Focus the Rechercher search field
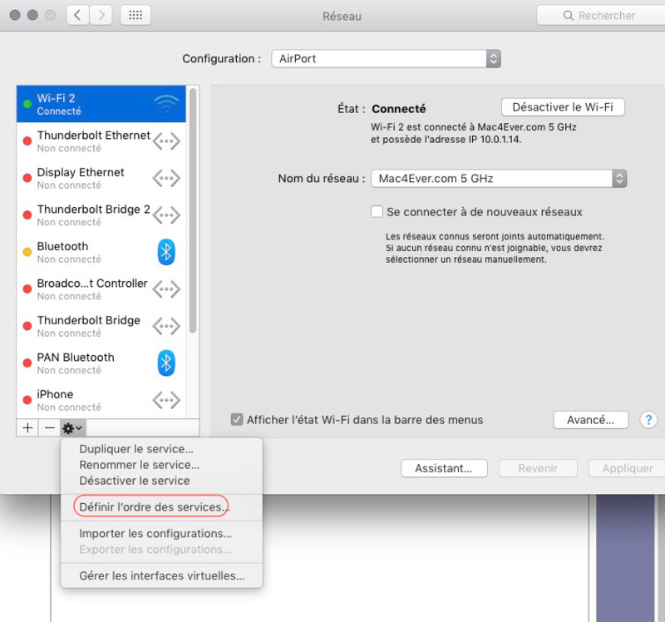This screenshot has height=622, width=665. click(x=602, y=16)
